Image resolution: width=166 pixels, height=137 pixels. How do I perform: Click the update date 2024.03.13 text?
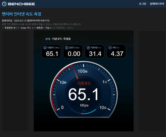click(x=20, y=20)
